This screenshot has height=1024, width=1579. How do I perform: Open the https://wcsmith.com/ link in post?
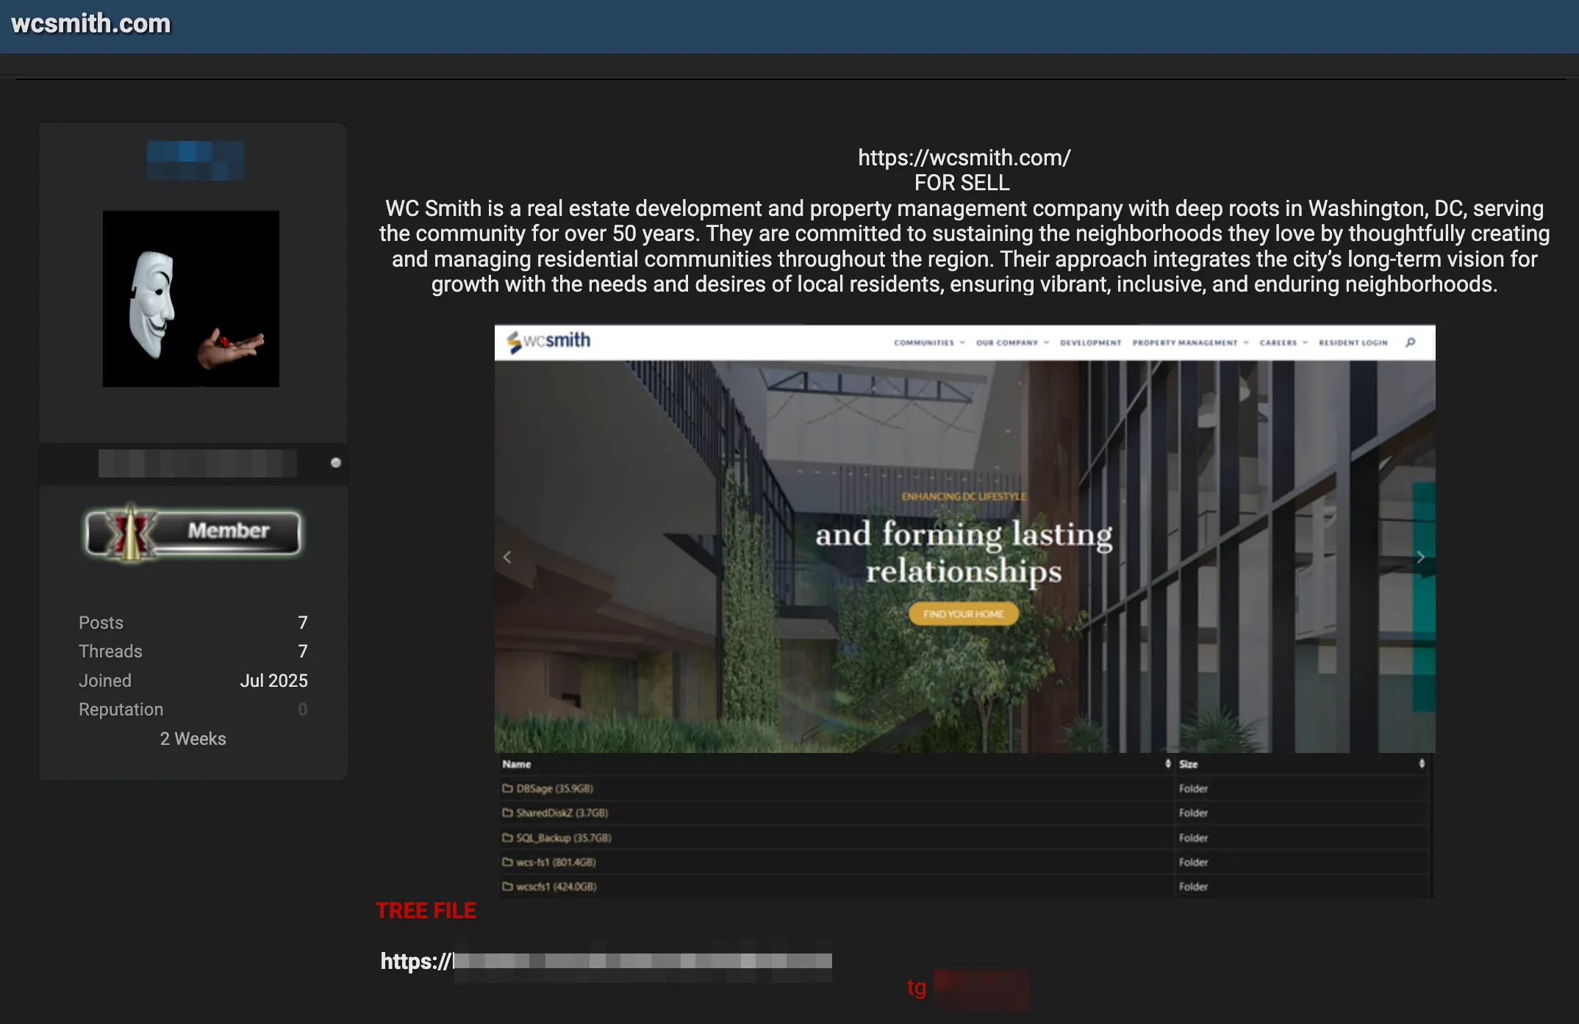click(x=964, y=157)
